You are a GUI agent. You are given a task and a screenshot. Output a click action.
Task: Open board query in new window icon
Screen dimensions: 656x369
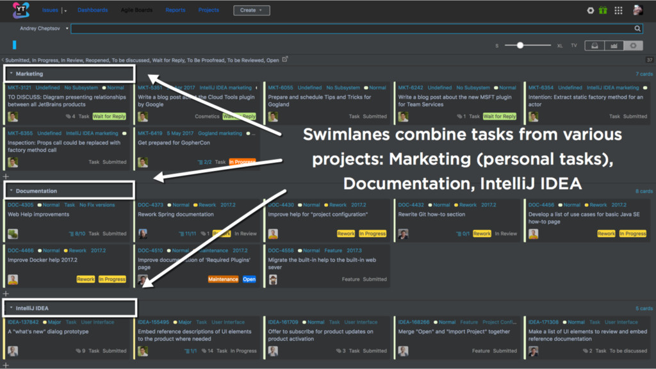[x=285, y=60]
